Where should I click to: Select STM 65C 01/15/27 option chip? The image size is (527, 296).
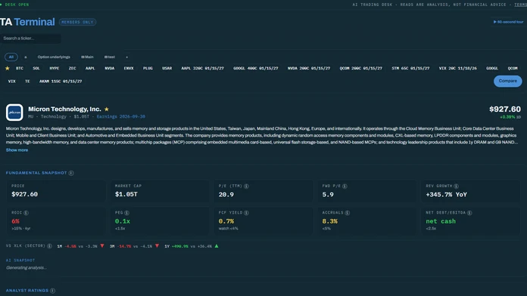point(410,69)
